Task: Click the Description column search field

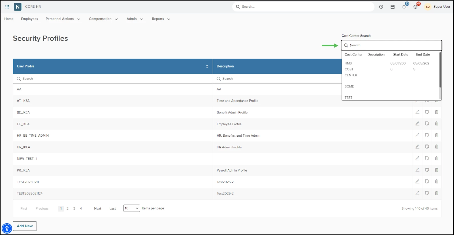Action: (x=277, y=79)
